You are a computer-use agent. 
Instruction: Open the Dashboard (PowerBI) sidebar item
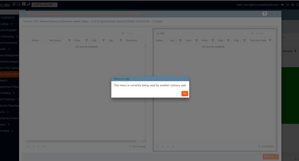(x=8, y=30)
